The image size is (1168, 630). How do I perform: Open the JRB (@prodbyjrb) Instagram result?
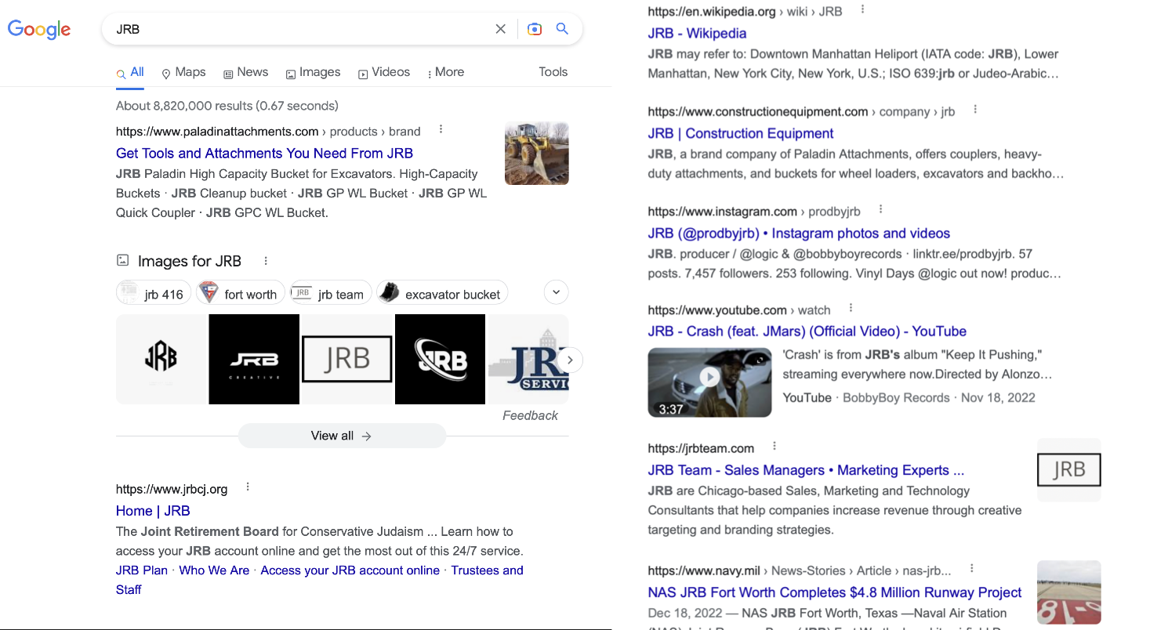(799, 234)
